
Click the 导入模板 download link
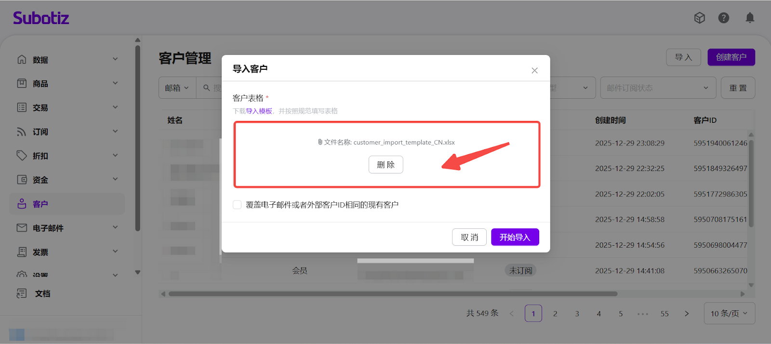pos(259,111)
